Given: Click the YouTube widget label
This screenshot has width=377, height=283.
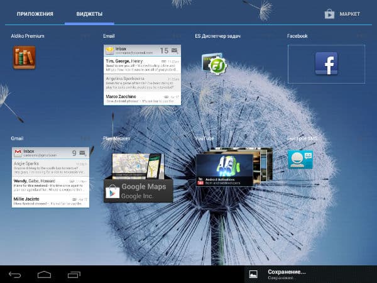Looking at the screenshot, I should click(x=204, y=138).
